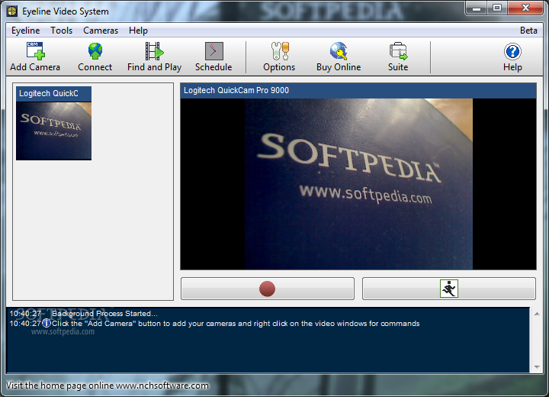
Task: Open the Suite briefcase icon
Action: coord(398,51)
